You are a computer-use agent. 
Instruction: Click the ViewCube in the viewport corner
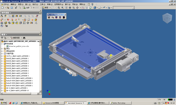point(167,18)
